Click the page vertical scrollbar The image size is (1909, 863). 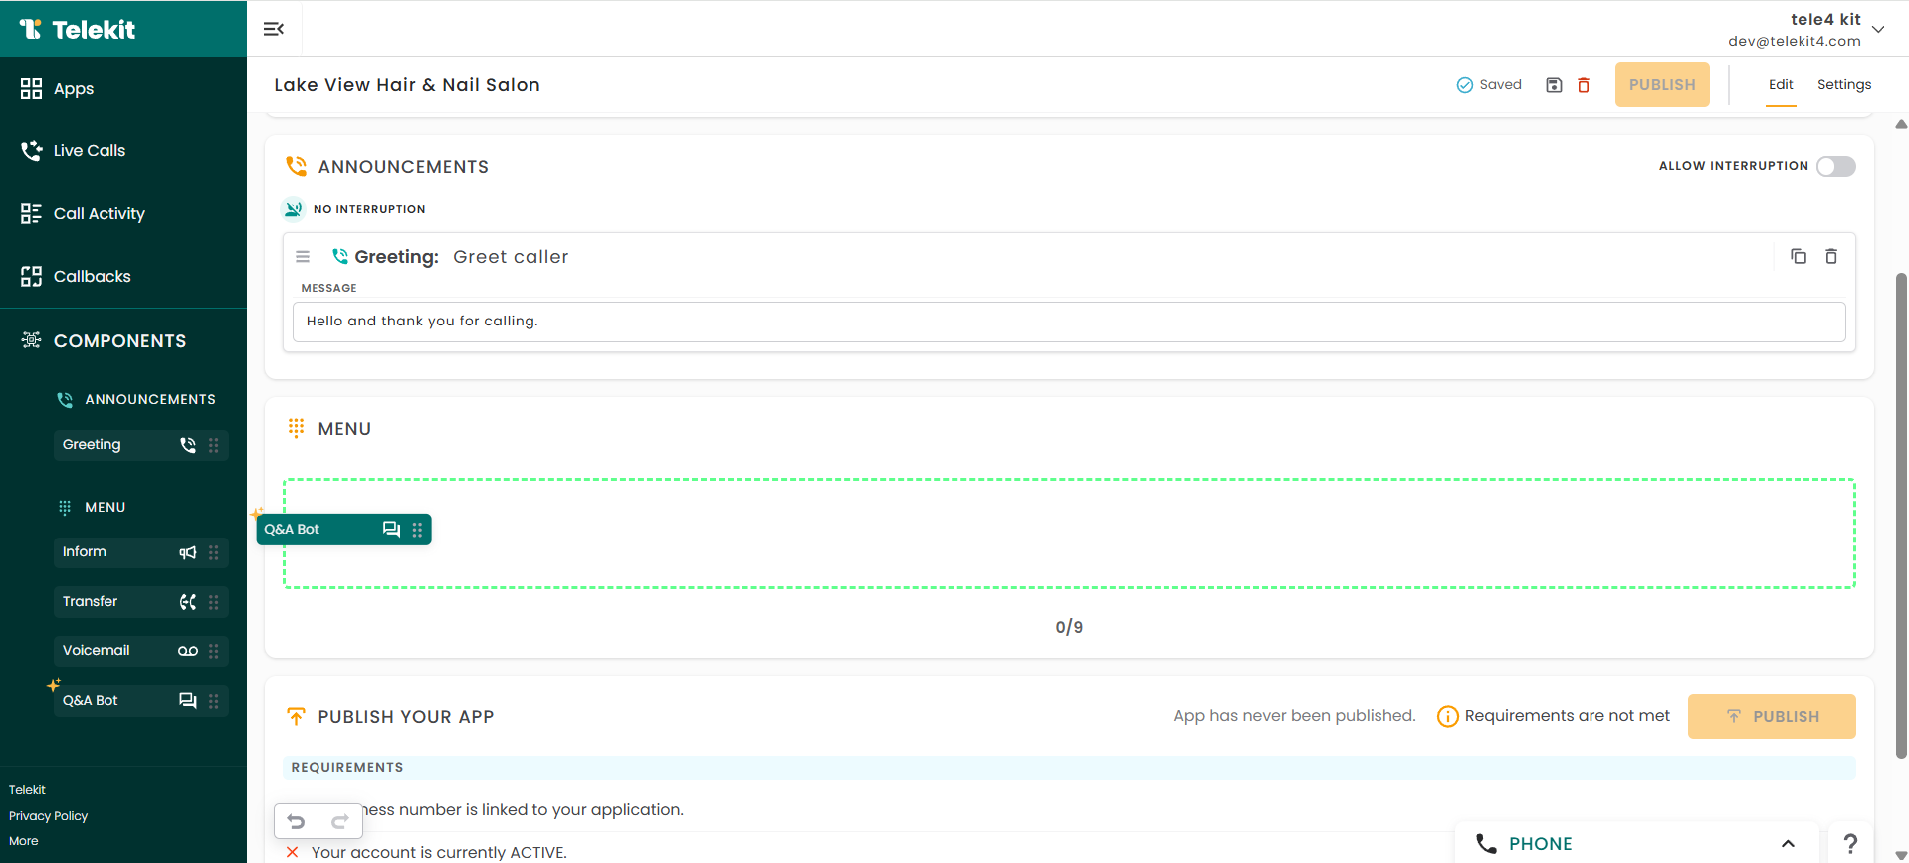1901,515
